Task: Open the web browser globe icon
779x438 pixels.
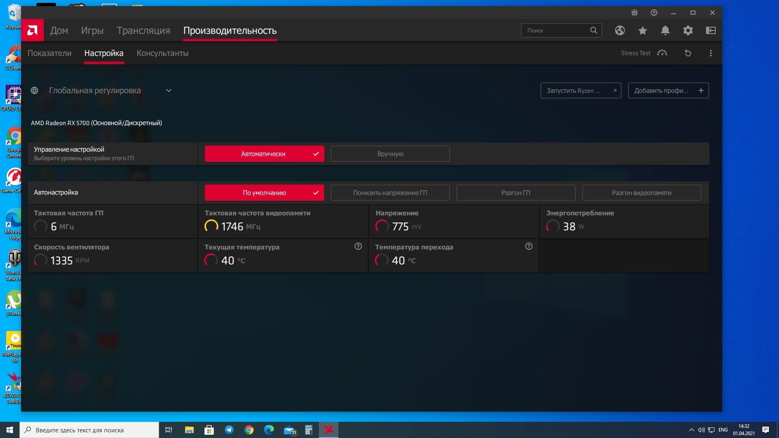Action: pos(620,30)
